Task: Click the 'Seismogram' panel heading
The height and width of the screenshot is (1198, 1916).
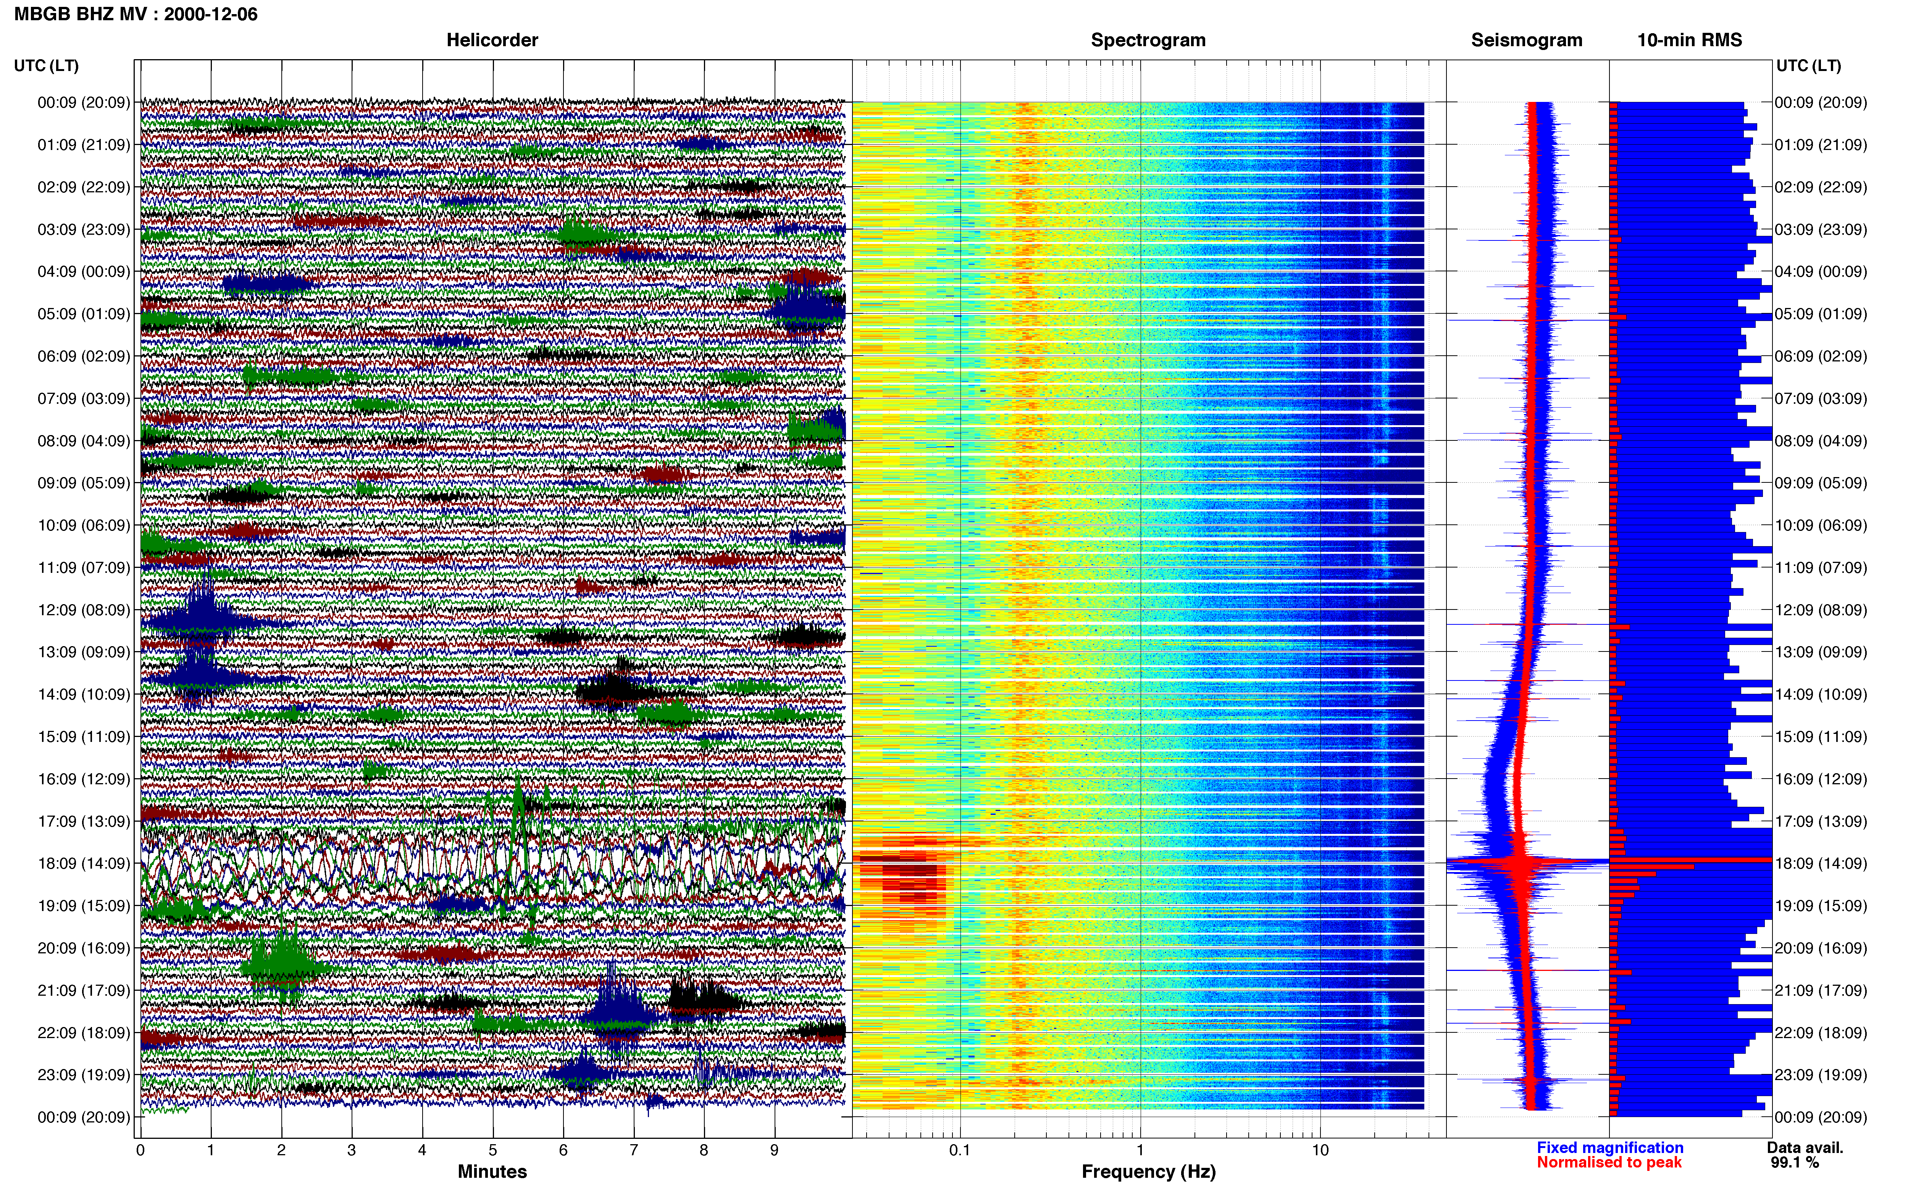Action: tap(1526, 40)
